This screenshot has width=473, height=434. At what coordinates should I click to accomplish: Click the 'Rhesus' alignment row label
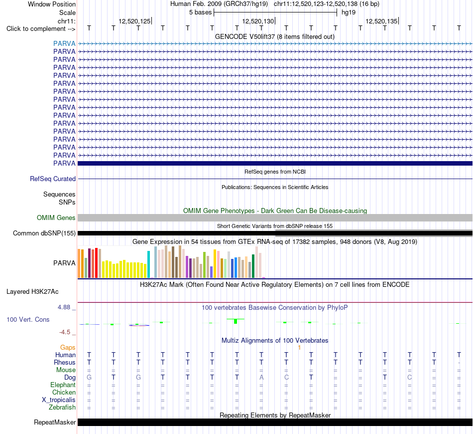point(65,362)
